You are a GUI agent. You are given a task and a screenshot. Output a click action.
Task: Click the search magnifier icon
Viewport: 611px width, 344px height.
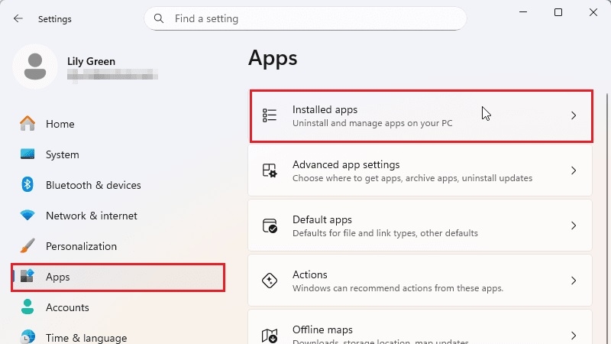tap(159, 18)
